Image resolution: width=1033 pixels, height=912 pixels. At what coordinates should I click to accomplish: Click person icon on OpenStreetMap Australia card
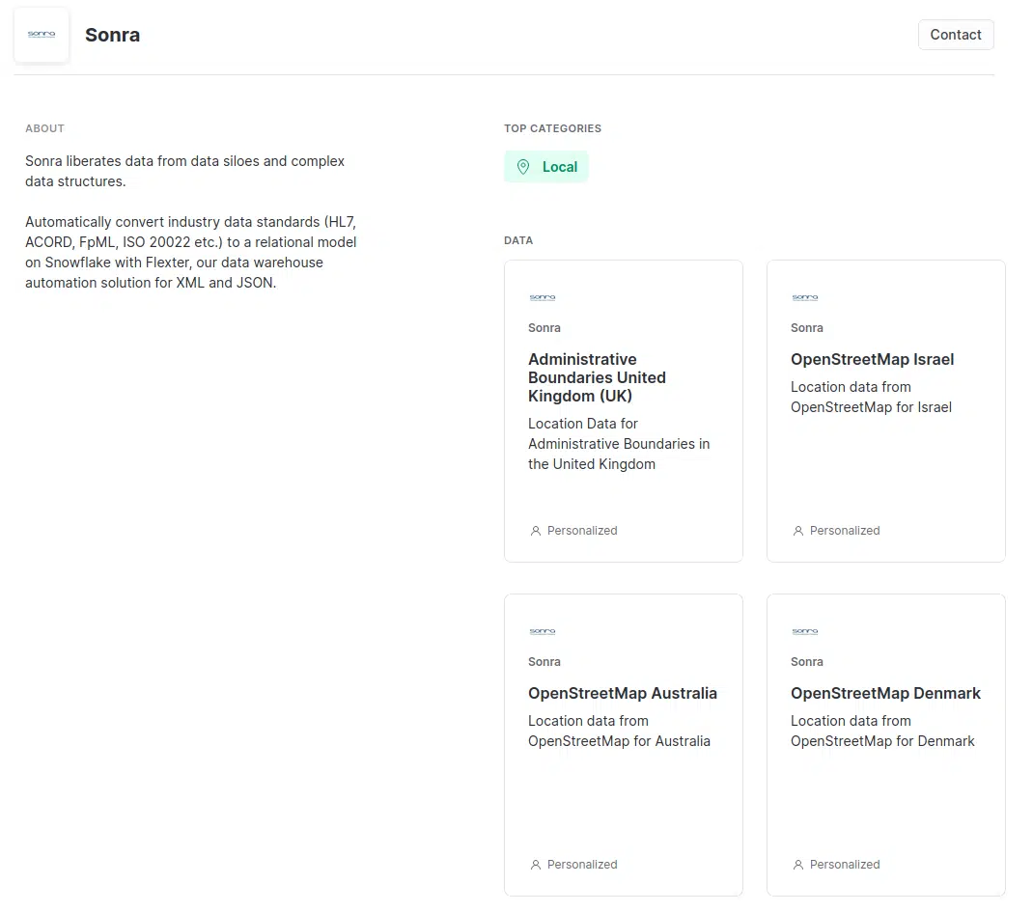click(536, 865)
